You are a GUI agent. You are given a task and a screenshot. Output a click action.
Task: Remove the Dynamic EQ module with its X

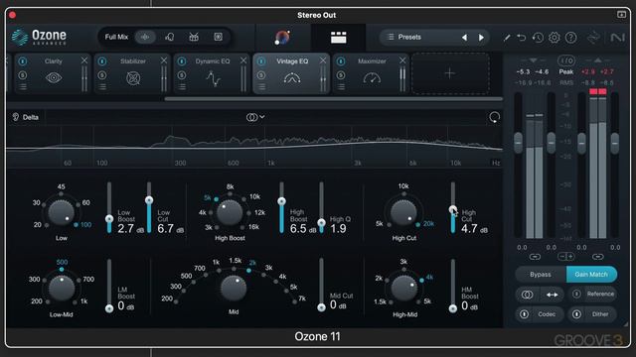(x=242, y=60)
